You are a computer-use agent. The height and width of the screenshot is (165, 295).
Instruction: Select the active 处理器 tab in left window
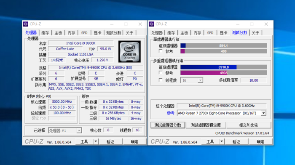pyautogui.click(x=31, y=32)
